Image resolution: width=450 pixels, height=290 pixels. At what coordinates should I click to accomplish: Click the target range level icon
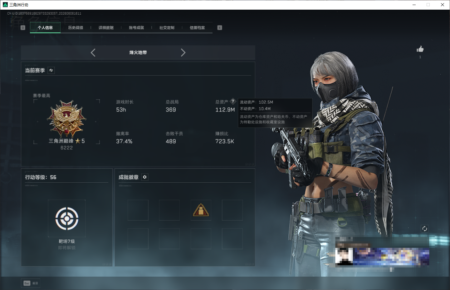(67, 218)
